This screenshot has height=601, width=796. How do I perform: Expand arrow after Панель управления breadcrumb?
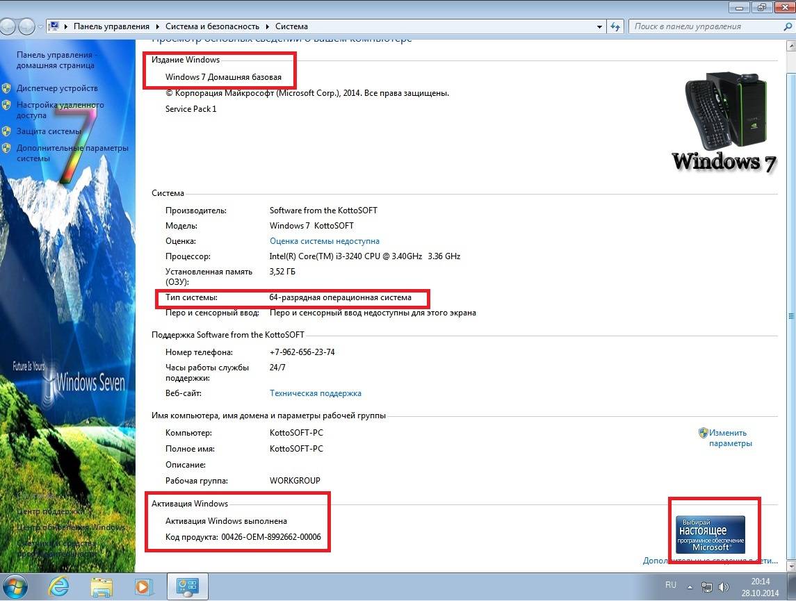pyautogui.click(x=157, y=26)
